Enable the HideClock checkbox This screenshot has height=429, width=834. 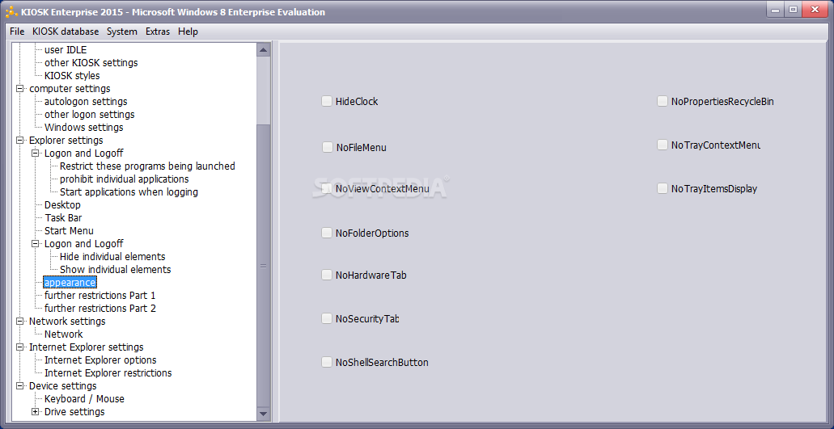pyautogui.click(x=327, y=101)
